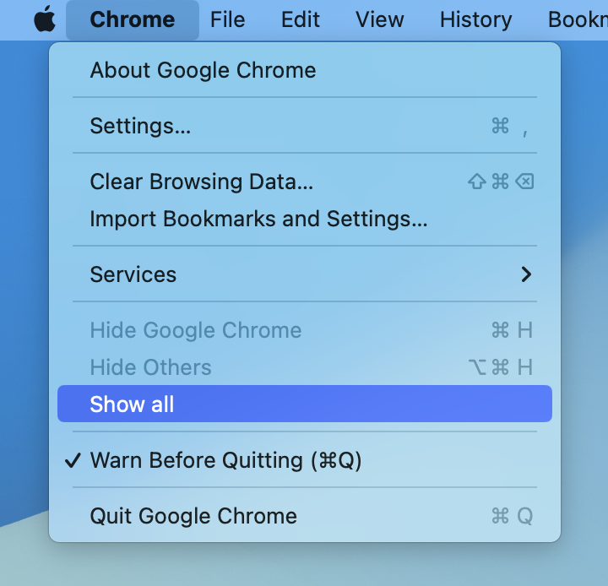Open the Edit menu
This screenshot has height=586, width=608.
click(x=301, y=19)
